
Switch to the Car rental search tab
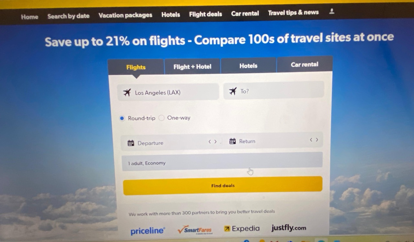[x=304, y=64]
